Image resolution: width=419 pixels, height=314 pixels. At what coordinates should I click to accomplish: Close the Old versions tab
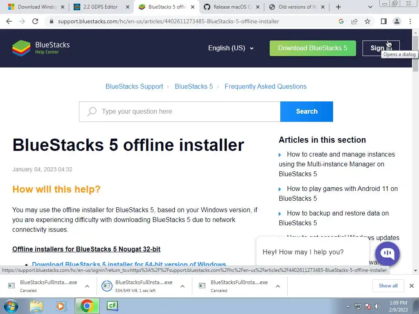click(x=323, y=7)
